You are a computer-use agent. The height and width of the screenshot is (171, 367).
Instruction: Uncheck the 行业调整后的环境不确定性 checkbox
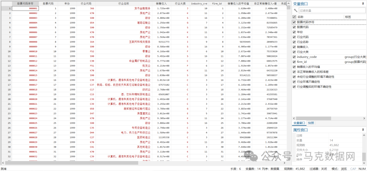coord(294,87)
